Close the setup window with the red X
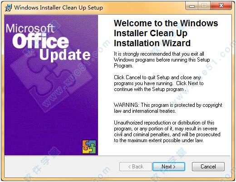Viewport: 236px width, 182px height. click(x=221, y=6)
